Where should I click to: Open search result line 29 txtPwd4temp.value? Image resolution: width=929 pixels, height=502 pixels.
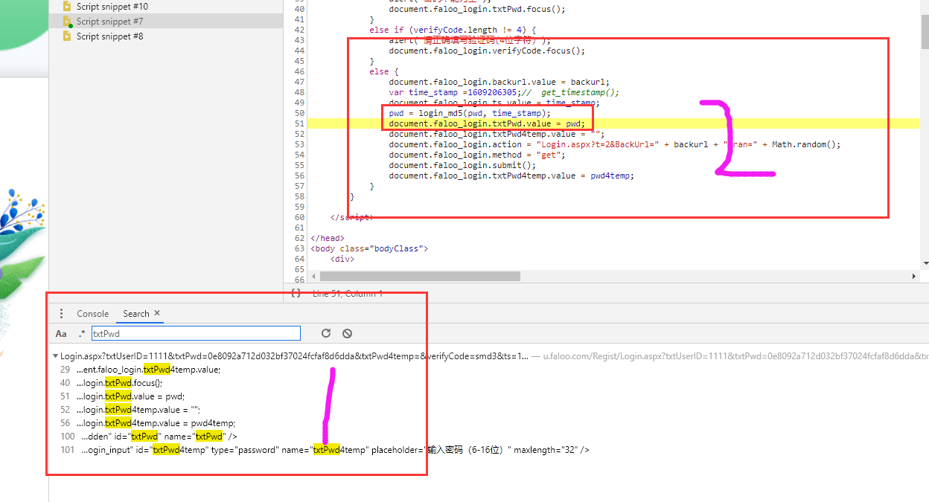point(148,370)
